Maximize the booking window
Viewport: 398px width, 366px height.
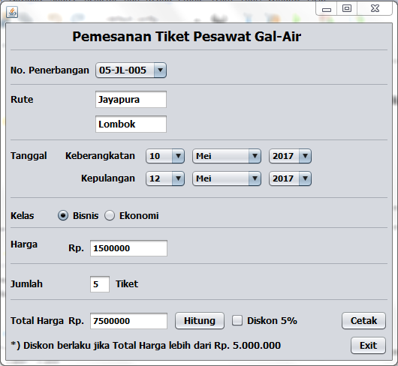point(347,8)
